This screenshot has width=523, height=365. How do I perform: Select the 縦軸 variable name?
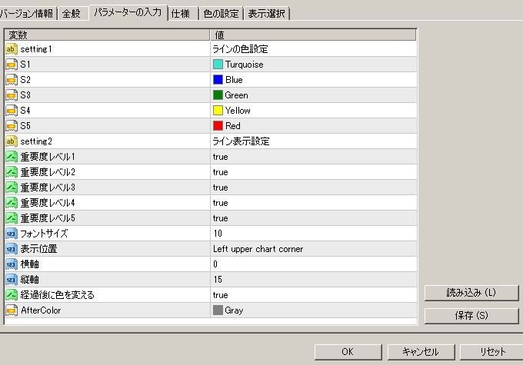[30, 280]
